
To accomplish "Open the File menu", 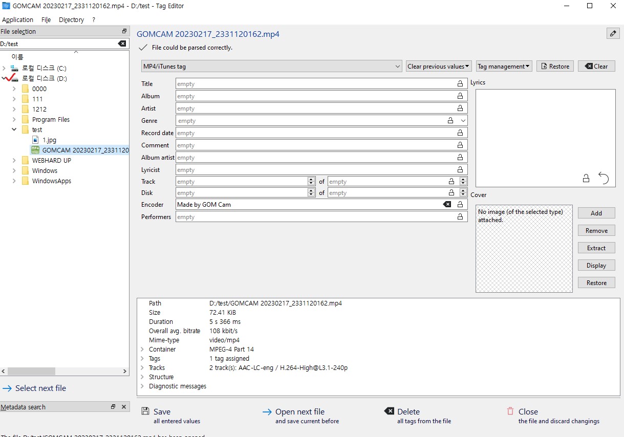I will click(x=46, y=19).
